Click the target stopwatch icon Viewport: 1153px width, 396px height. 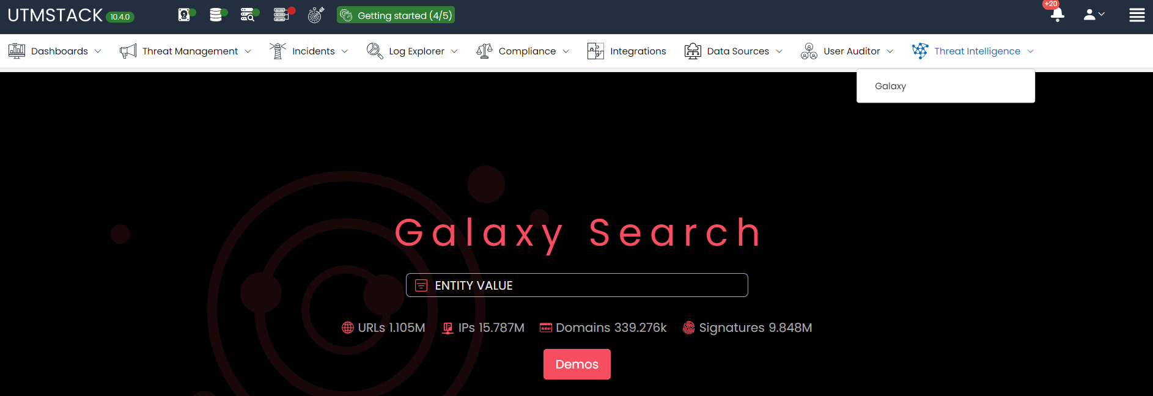click(x=315, y=15)
